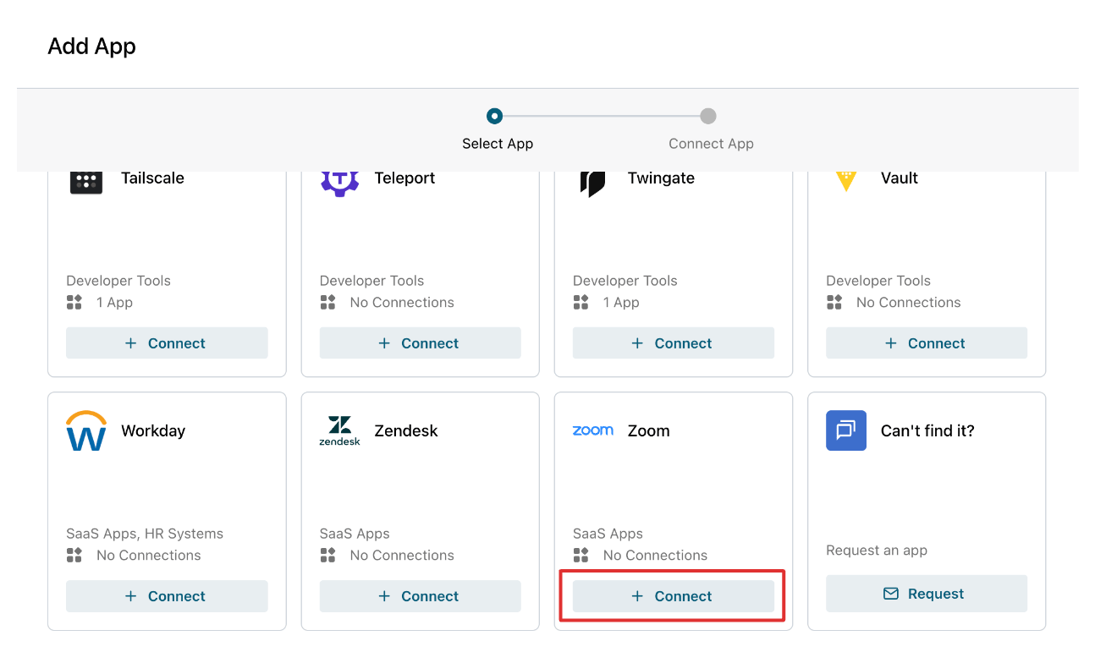Connect the Tailscale app
The width and height of the screenshot is (1095, 663).
[167, 343]
